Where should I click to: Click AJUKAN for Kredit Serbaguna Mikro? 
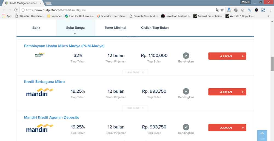coord(227,92)
